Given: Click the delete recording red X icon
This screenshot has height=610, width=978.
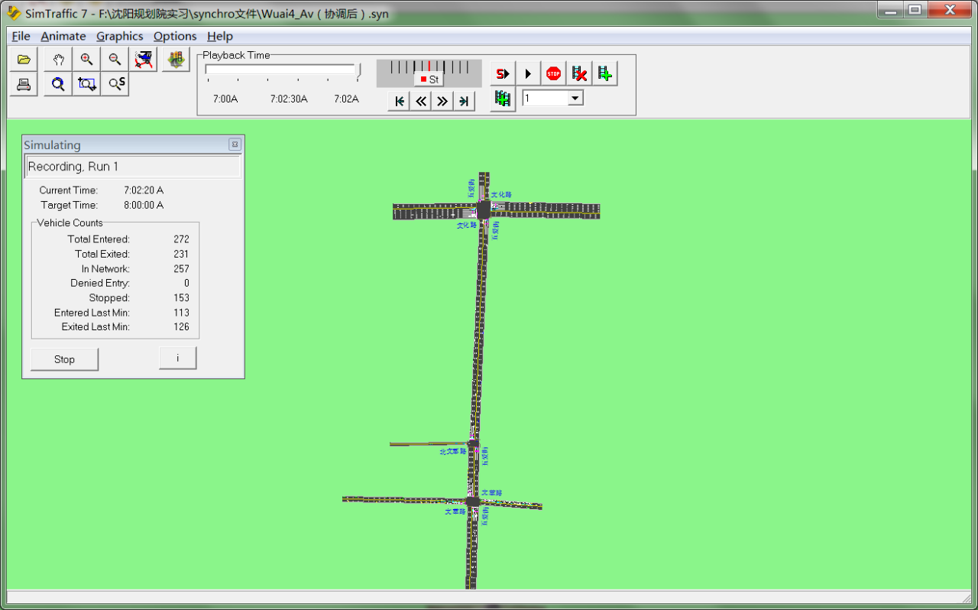Looking at the screenshot, I should [579, 74].
